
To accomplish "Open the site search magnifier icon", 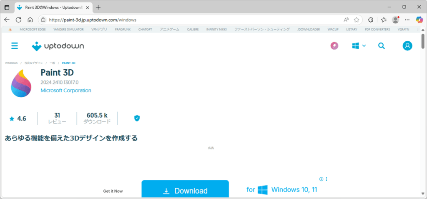I will 382,46.
